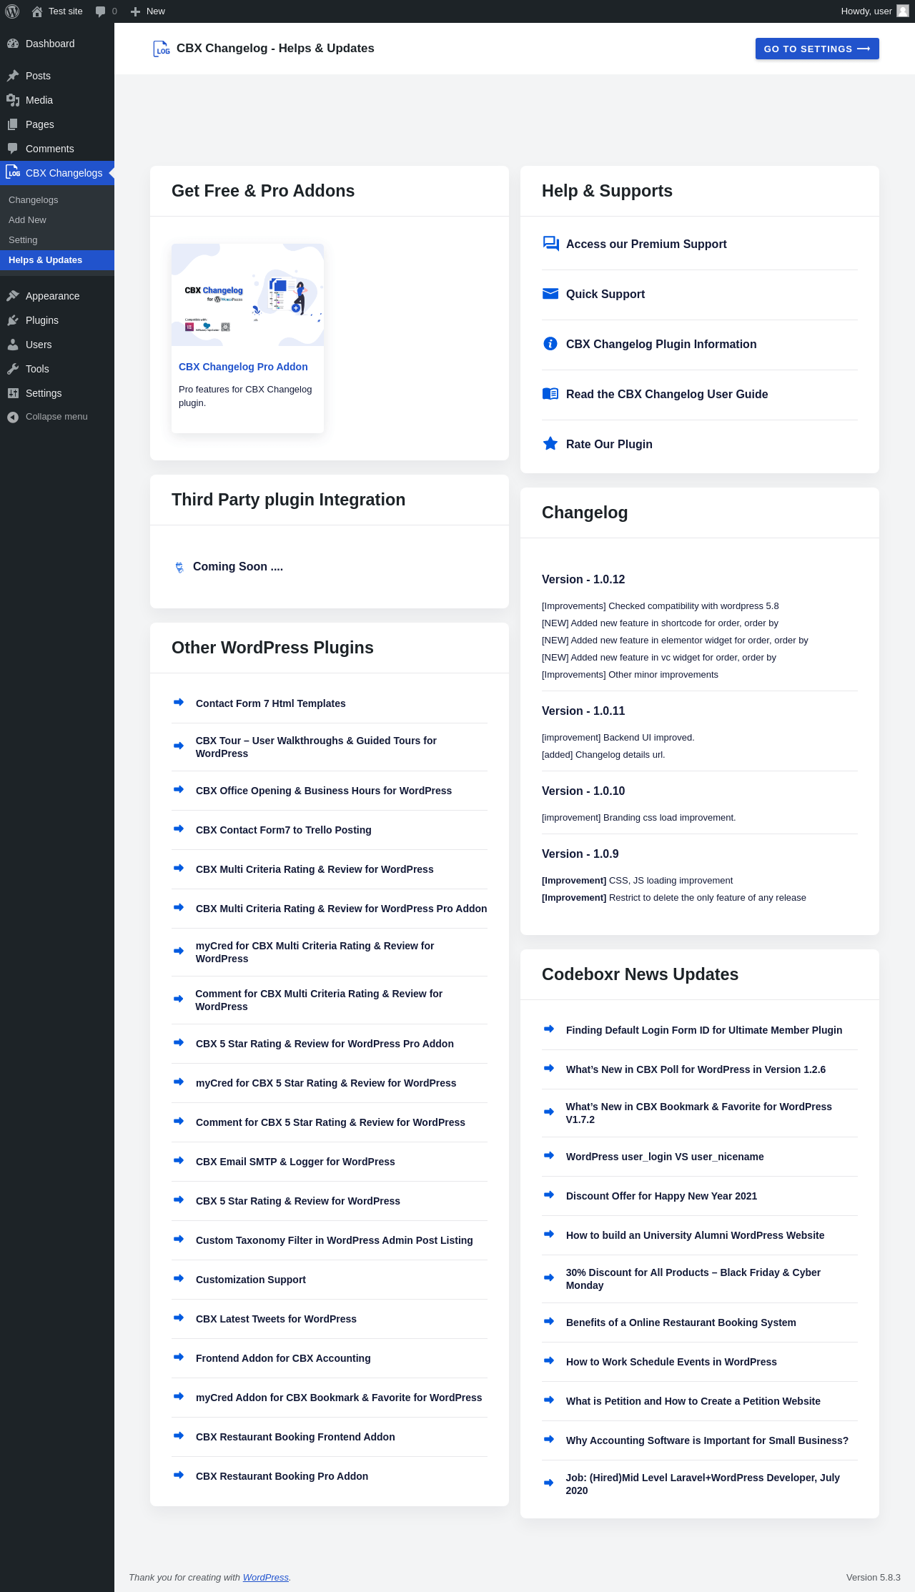Click the Plugin Information info icon
Viewport: 915px width, 1592px height.
coord(550,344)
